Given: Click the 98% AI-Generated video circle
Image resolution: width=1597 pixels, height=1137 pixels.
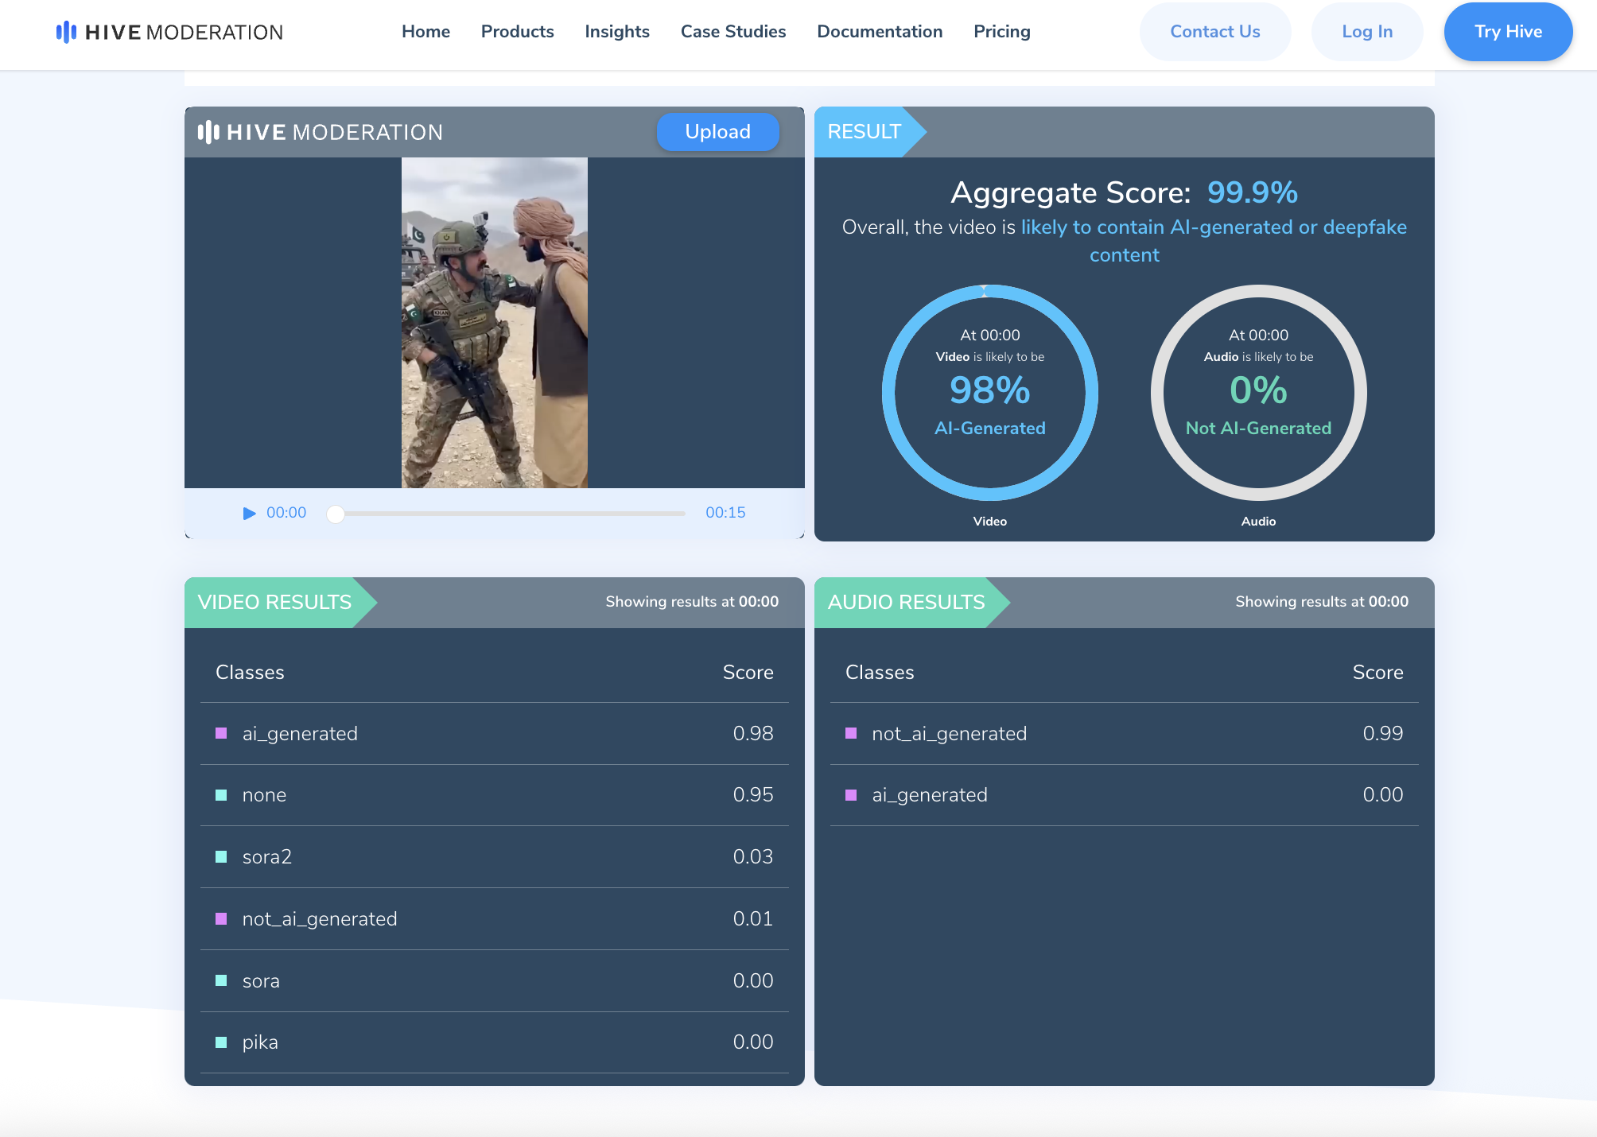Looking at the screenshot, I should tap(989, 393).
